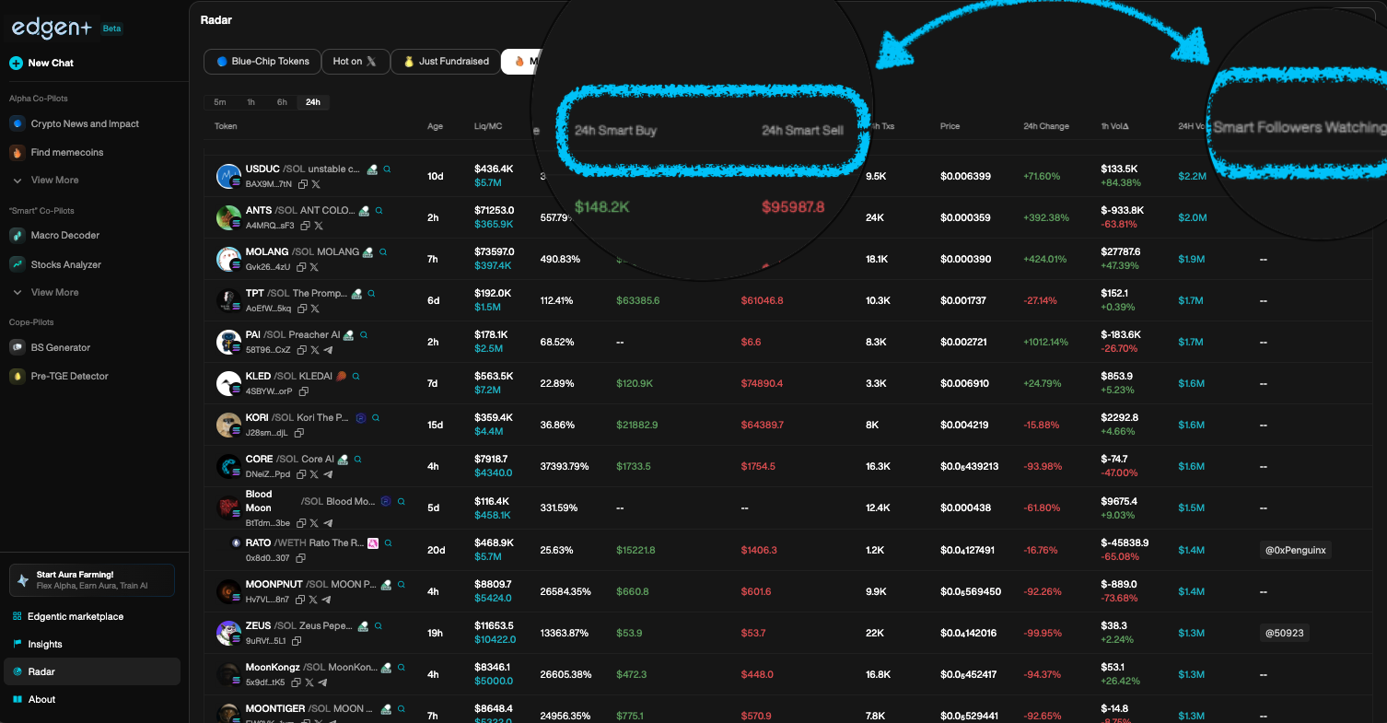Viewport: 1387px width, 723px height.
Task: Open the @0xPenguinx follower tag for RATO
Action: coord(1295,549)
